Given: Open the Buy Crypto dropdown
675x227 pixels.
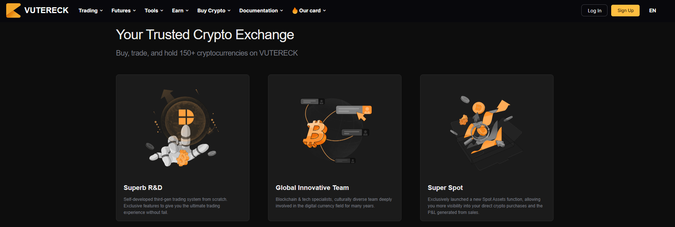Looking at the screenshot, I should (x=214, y=11).
